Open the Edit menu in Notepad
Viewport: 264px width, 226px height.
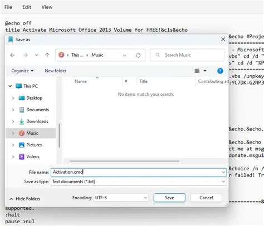coord(27,7)
